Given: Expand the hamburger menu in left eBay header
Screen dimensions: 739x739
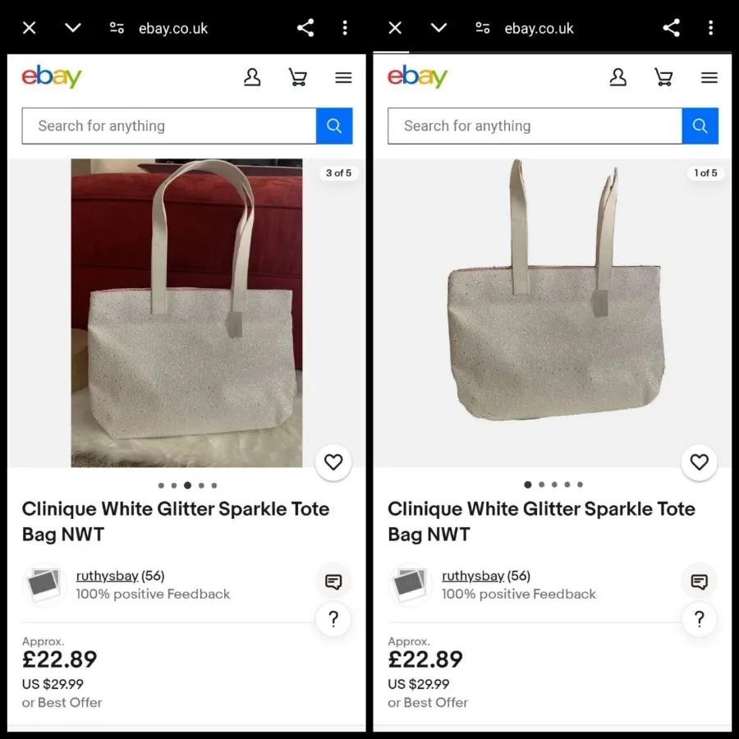Looking at the screenshot, I should [x=343, y=78].
